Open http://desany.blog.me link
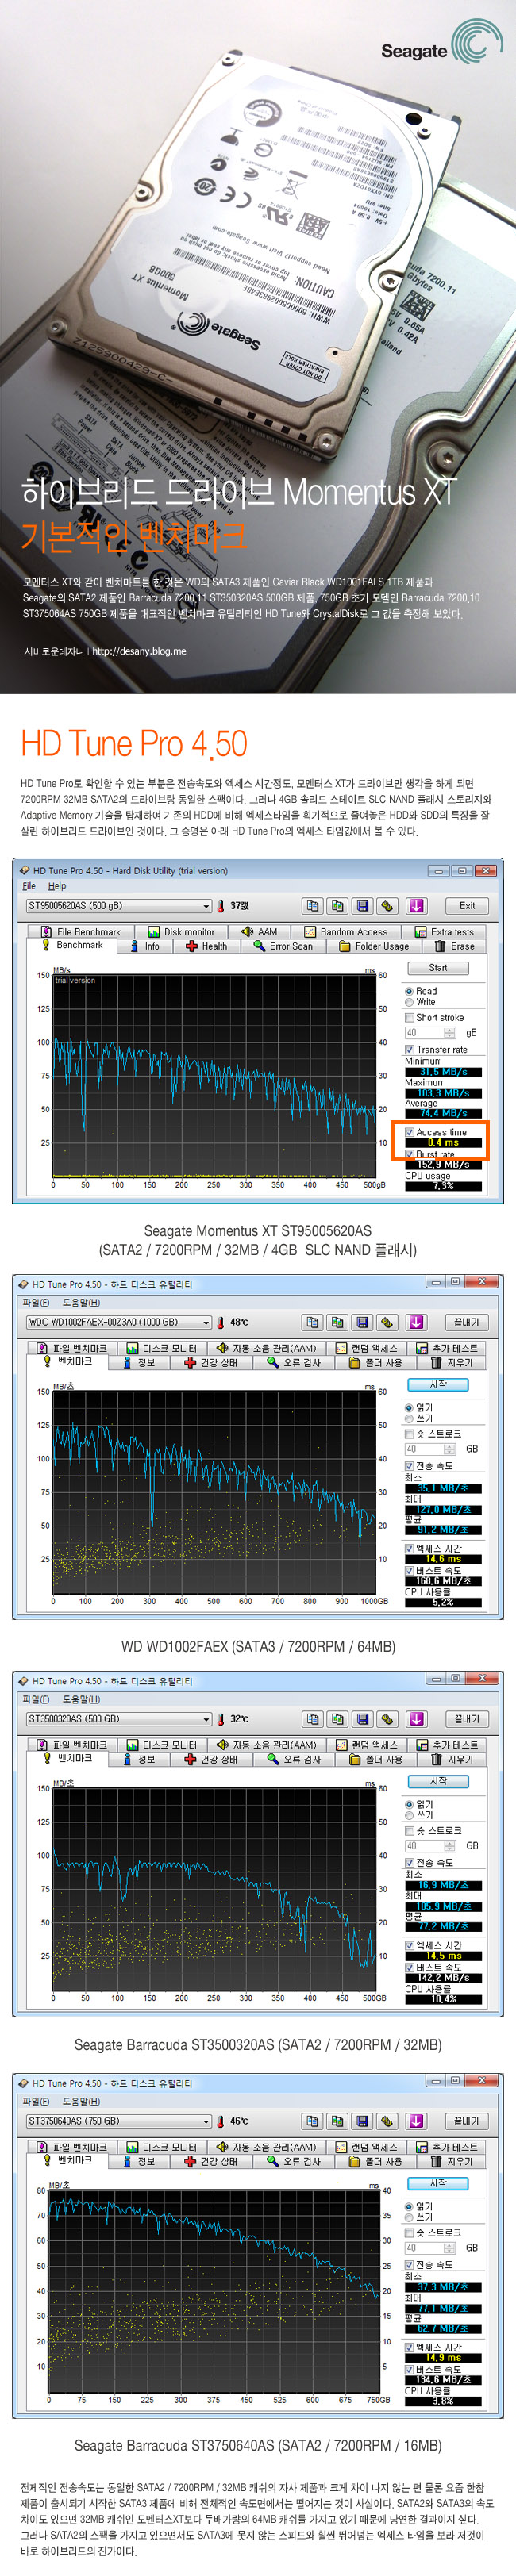This screenshot has width=516, height=2576. 139,651
